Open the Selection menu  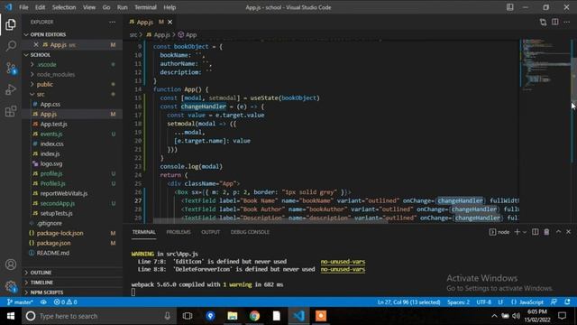pyautogui.click(x=64, y=7)
